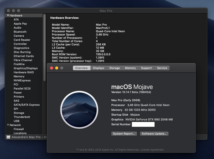The image size is (214, 159).
Task: Select NVMExpress in the sidebar
Action: coord(22,80)
